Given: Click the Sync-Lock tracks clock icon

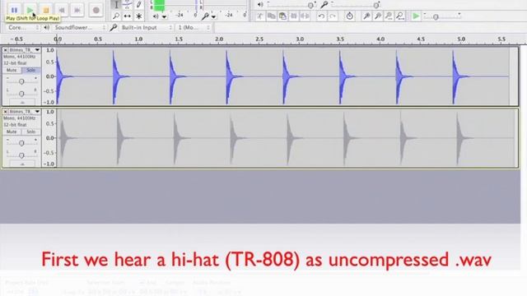Looking at the screenshot, I should pos(349,16).
